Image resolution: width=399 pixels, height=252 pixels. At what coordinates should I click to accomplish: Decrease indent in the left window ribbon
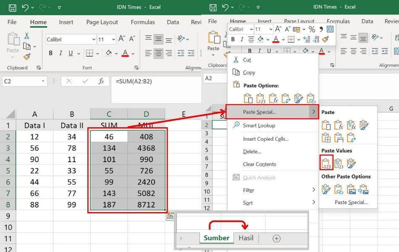tap(181, 53)
